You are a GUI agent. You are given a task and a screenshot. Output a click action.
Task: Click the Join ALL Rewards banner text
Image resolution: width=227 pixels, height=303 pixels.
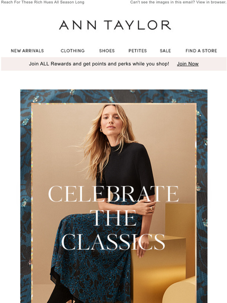click(99, 64)
